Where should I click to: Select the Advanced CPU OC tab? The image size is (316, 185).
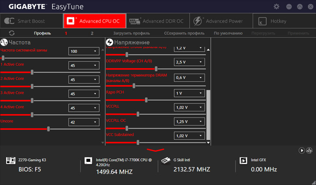(x=95, y=21)
